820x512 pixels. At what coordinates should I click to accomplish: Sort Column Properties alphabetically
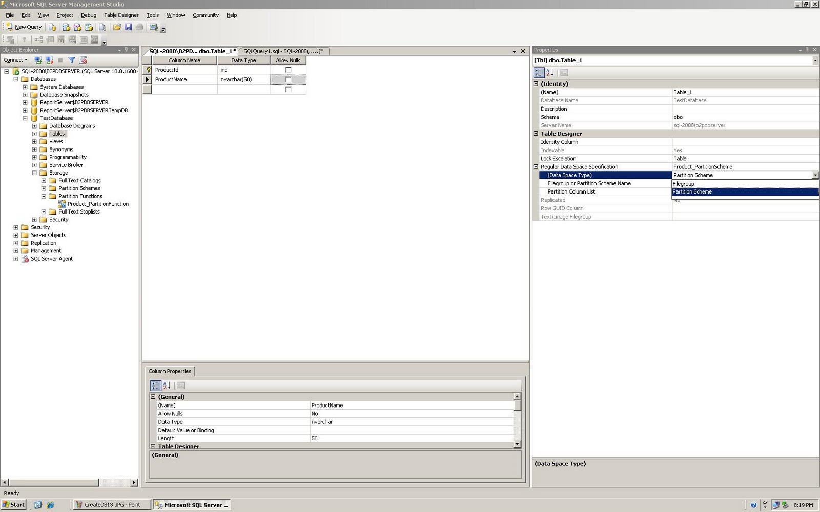point(167,386)
